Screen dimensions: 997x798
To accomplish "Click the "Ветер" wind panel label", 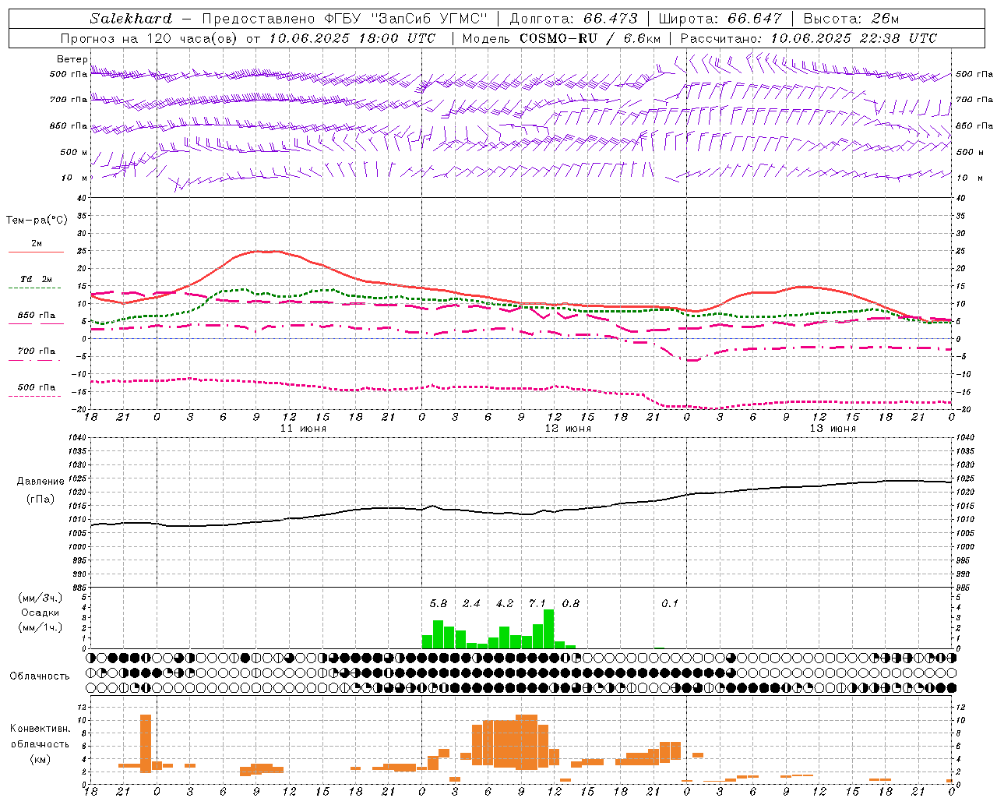I will click(72, 59).
